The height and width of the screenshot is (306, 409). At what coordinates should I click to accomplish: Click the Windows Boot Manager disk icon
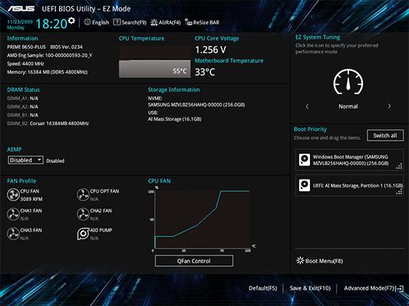tap(305, 160)
